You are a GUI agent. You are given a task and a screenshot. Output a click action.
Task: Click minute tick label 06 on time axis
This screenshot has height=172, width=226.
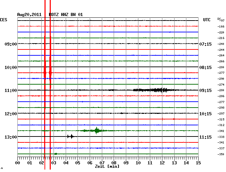tap(90, 163)
